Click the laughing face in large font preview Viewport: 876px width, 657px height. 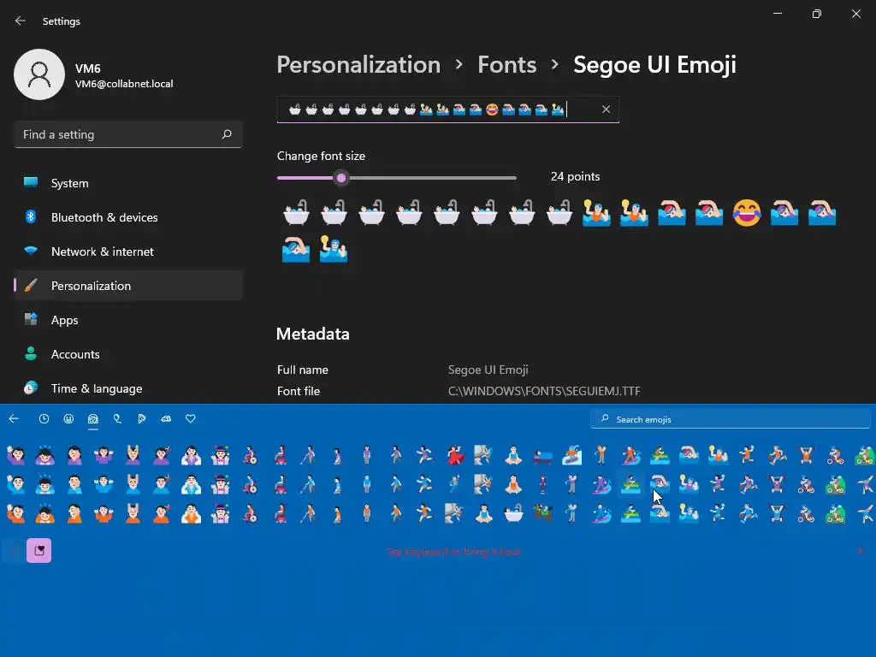coord(746,213)
